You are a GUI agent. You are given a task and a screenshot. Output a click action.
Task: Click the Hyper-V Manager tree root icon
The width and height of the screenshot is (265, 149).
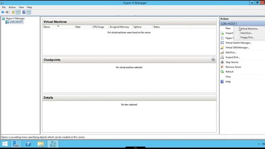3,18
